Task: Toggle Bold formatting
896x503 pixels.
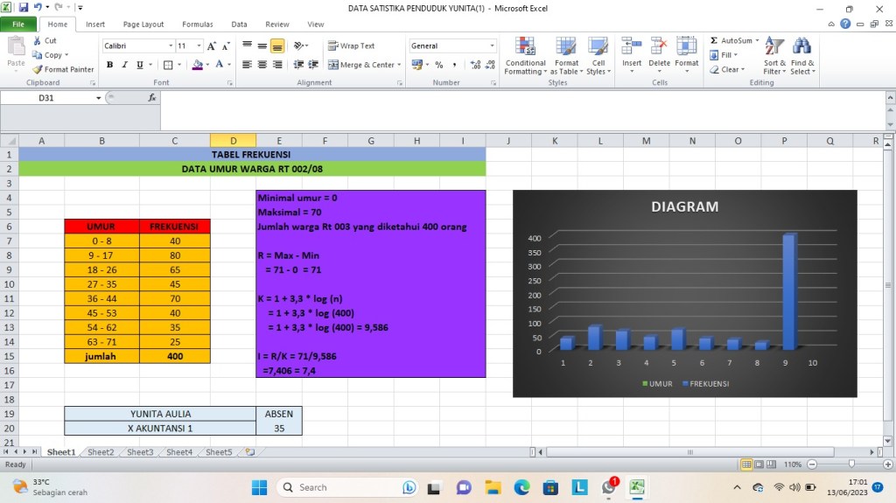Action: (x=110, y=65)
